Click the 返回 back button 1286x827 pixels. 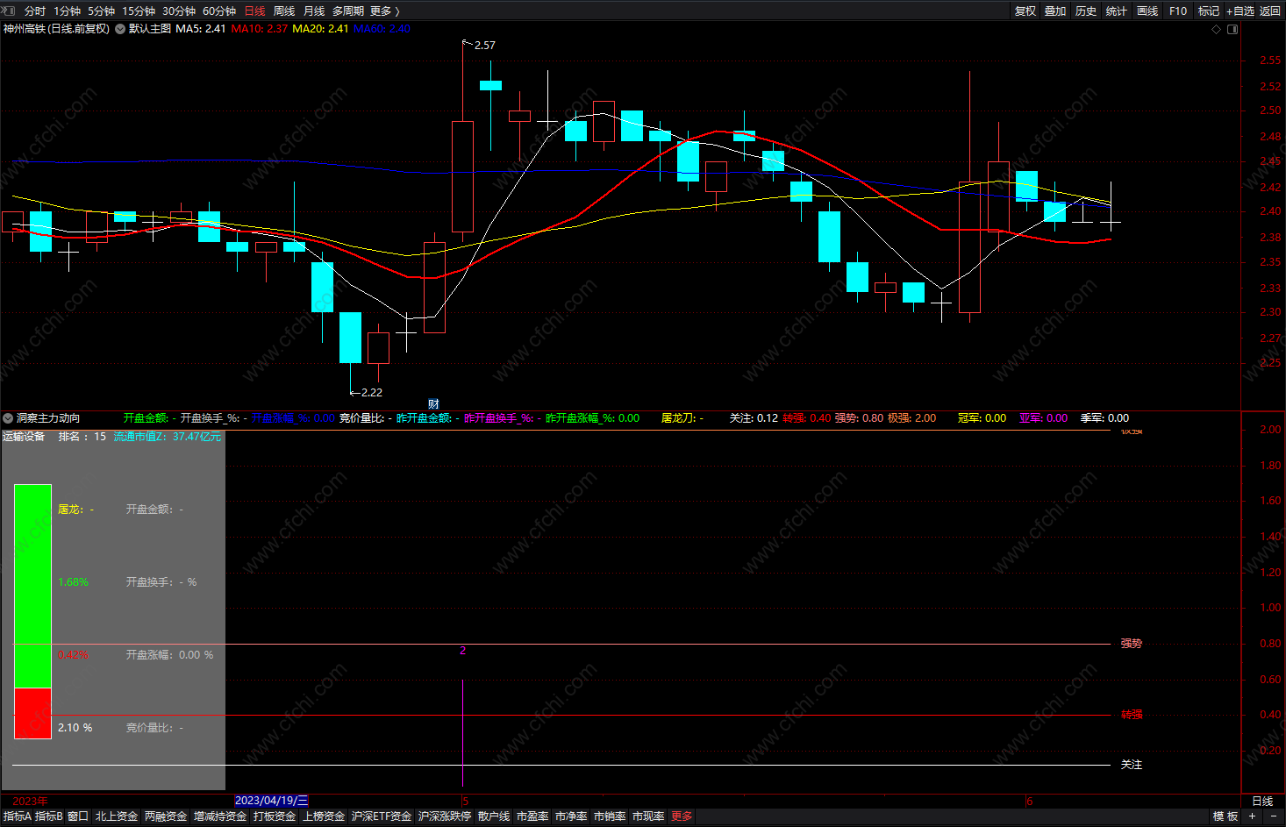pos(1270,11)
